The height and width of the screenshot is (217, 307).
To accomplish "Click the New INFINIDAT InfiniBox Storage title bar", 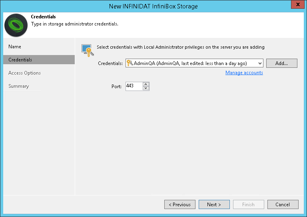I will 153,6.
